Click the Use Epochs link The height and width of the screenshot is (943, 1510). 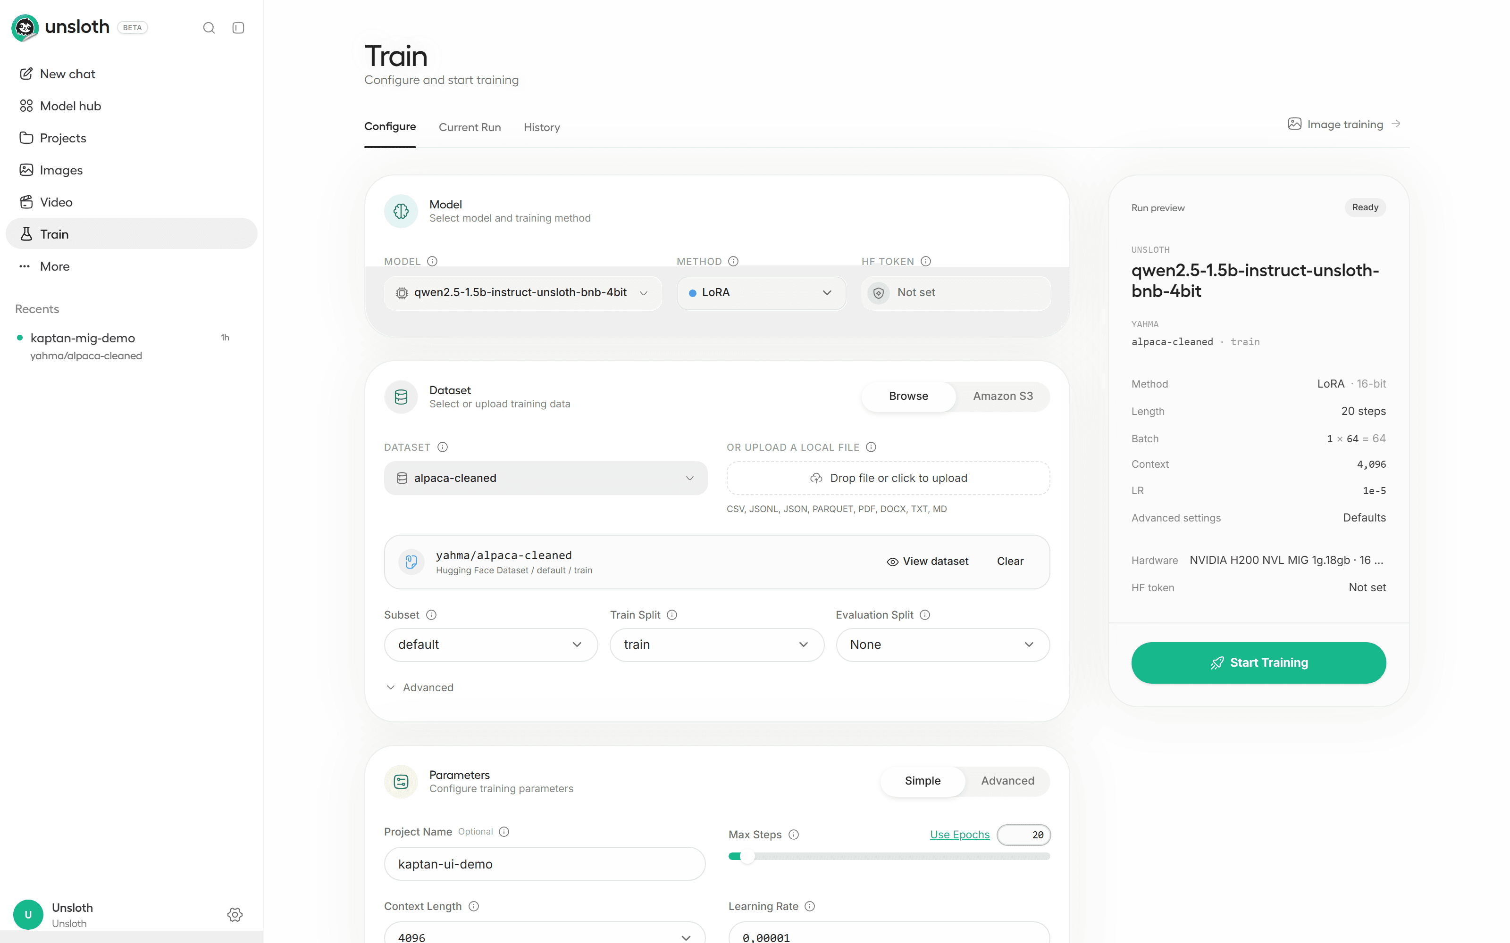(959, 835)
